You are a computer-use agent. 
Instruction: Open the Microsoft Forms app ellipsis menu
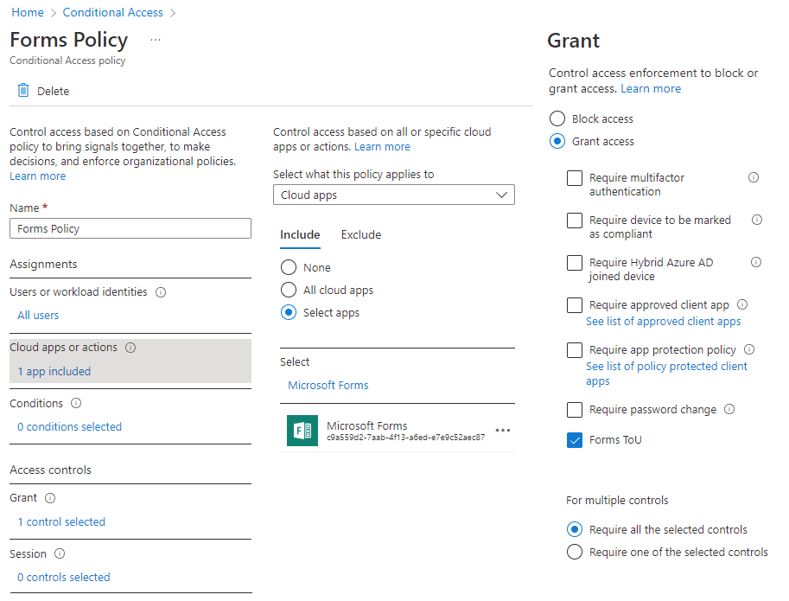tap(502, 431)
